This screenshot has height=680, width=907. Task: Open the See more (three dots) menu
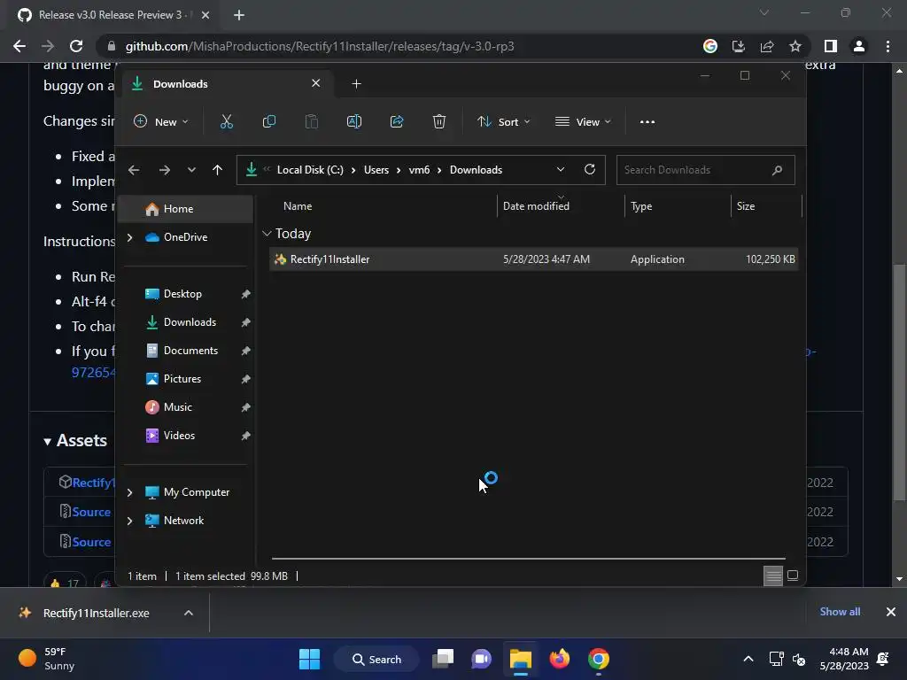(x=647, y=121)
